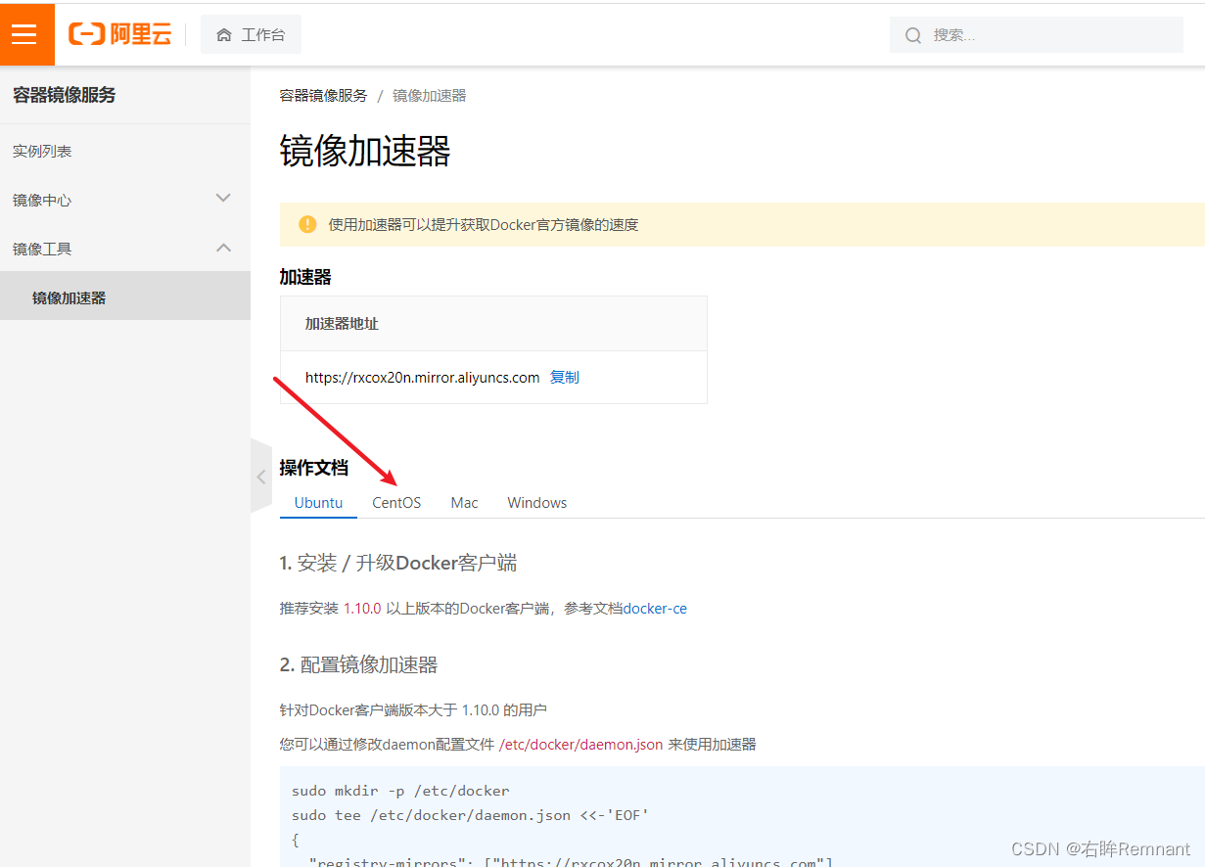Screen dimensions: 1205x867
Task: Click 容器镜像服务 breadcrumb link
Action: (x=324, y=95)
